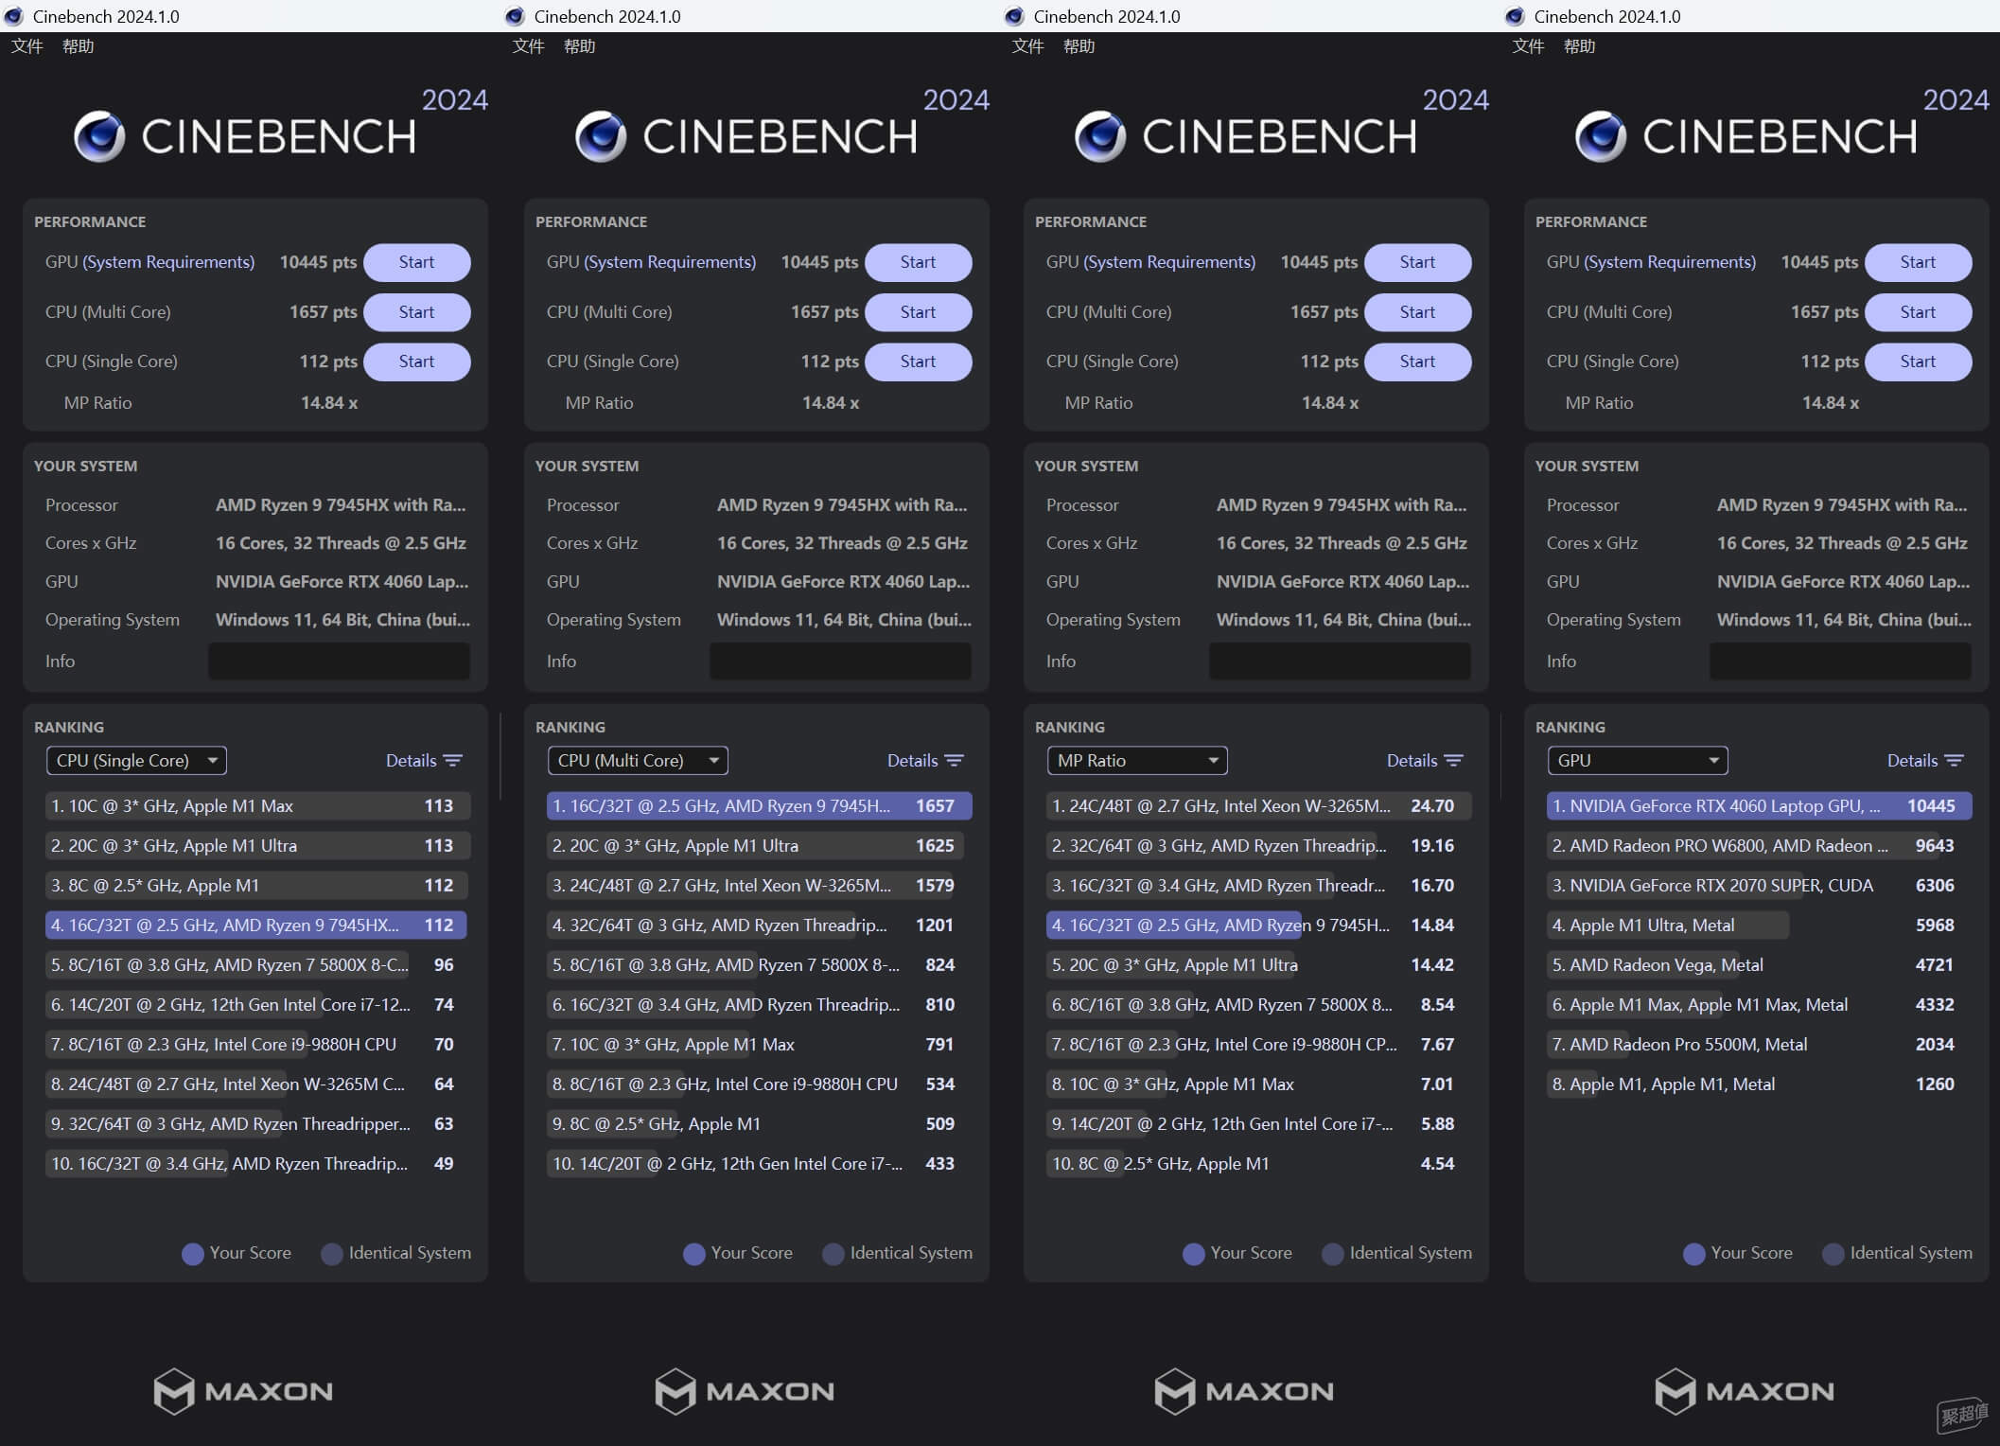Click GPU (System Requirements) link in fourth window
This screenshot has width=2000, height=1446.
point(1670,262)
